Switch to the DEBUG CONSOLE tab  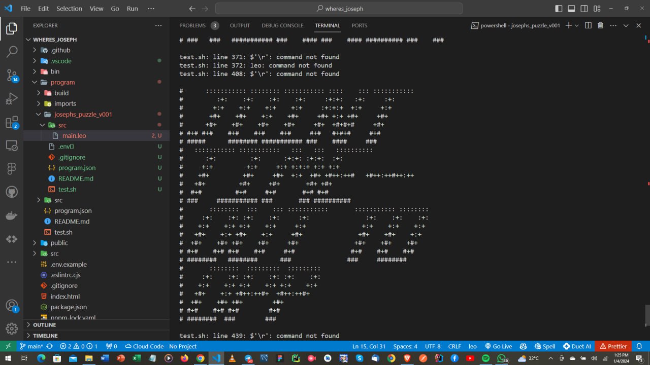click(282, 25)
